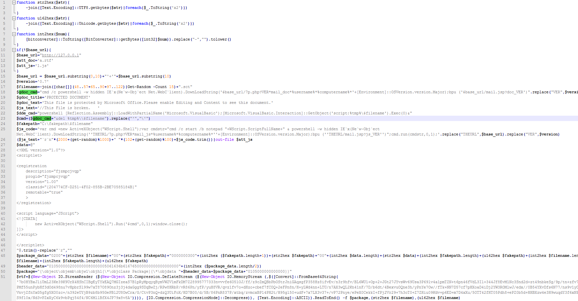
Task: Click $js_code='var cmd =new ActiveXObject line
Action: click(x=198, y=129)
